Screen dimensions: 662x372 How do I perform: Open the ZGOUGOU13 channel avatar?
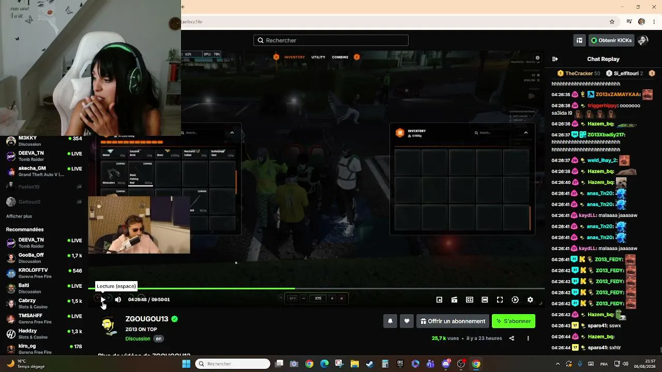pos(108,326)
